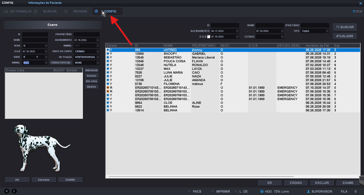This screenshot has height=195, width=364.
Task: Open the ESTADO filter dropdown
Action: (282, 37)
